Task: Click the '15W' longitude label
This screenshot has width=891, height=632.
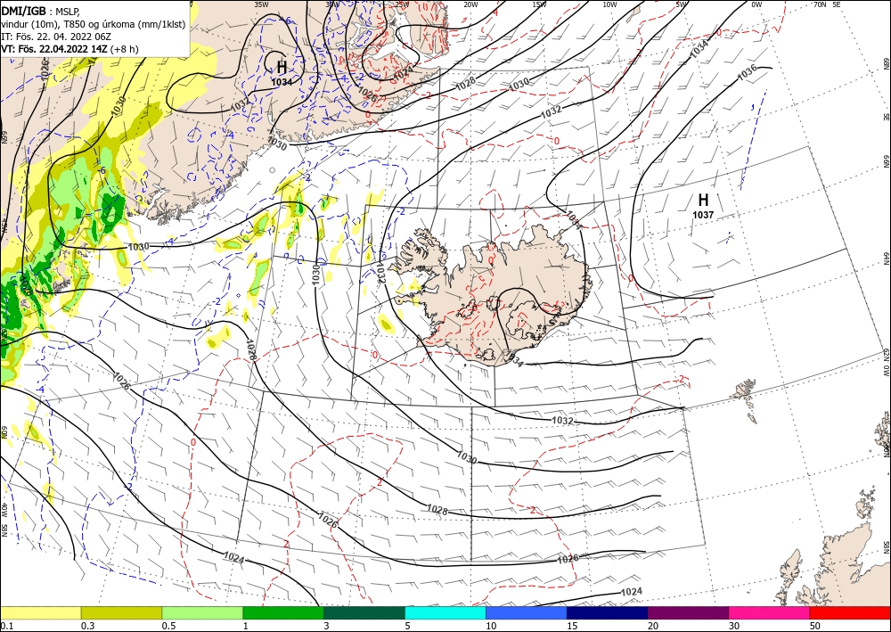Action: click(539, 4)
